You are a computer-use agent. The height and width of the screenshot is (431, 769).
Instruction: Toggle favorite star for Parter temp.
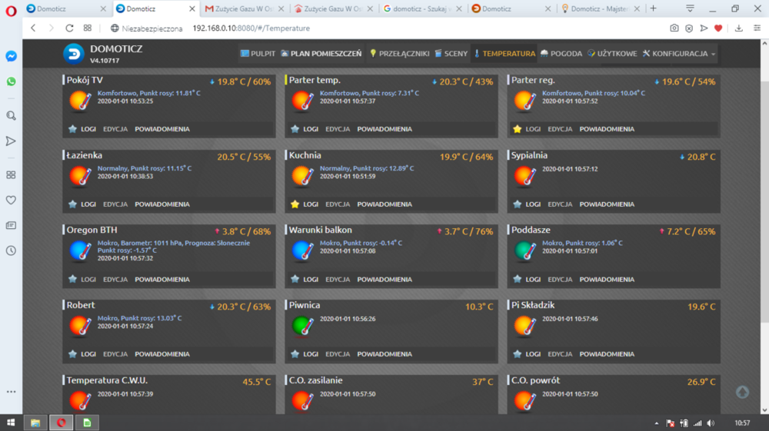point(295,129)
